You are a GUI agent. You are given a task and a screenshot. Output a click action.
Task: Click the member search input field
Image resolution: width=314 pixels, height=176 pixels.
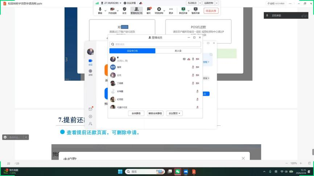155,44
